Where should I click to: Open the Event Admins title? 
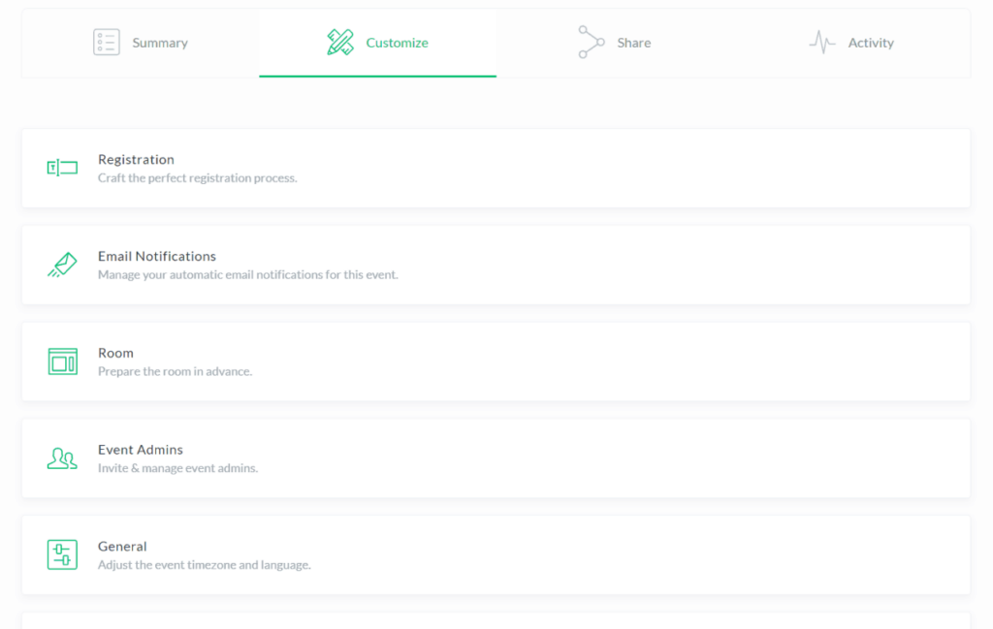tap(141, 450)
